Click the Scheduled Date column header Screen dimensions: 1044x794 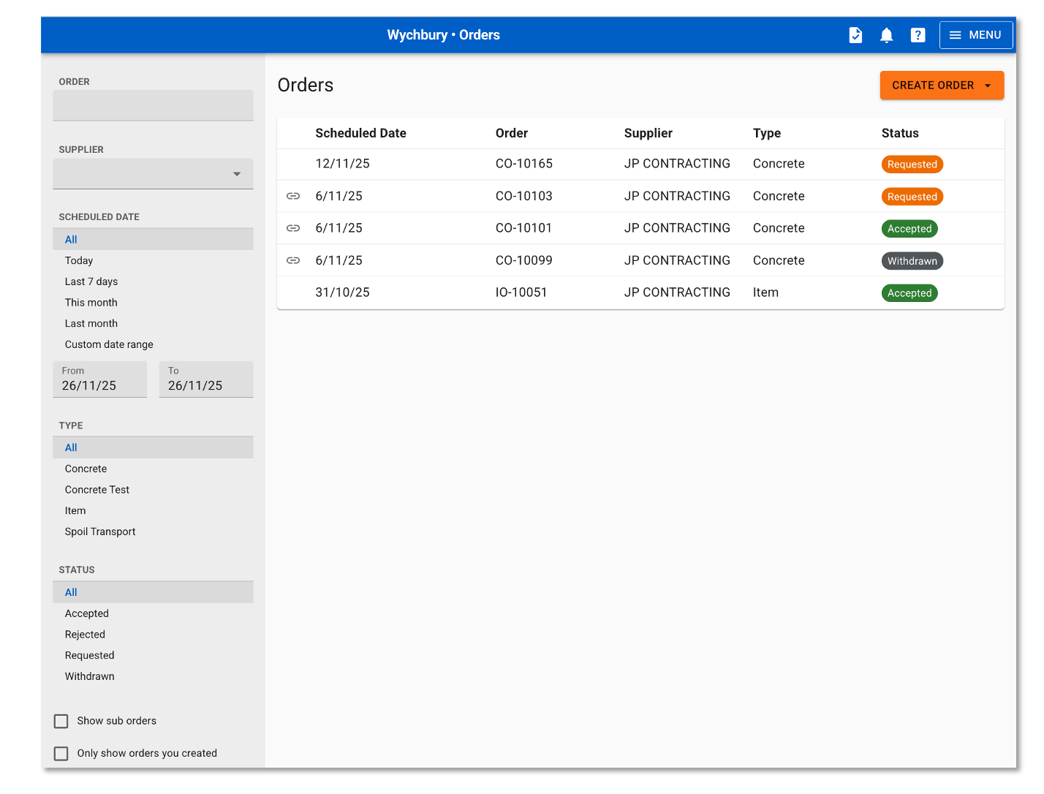[360, 133]
